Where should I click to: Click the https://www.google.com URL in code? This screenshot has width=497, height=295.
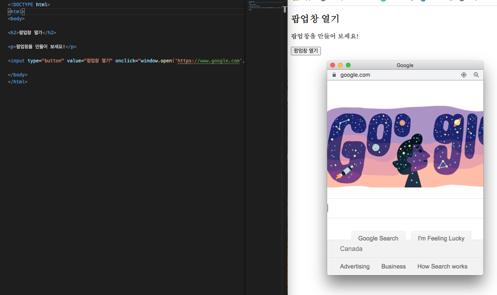point(209,61)
